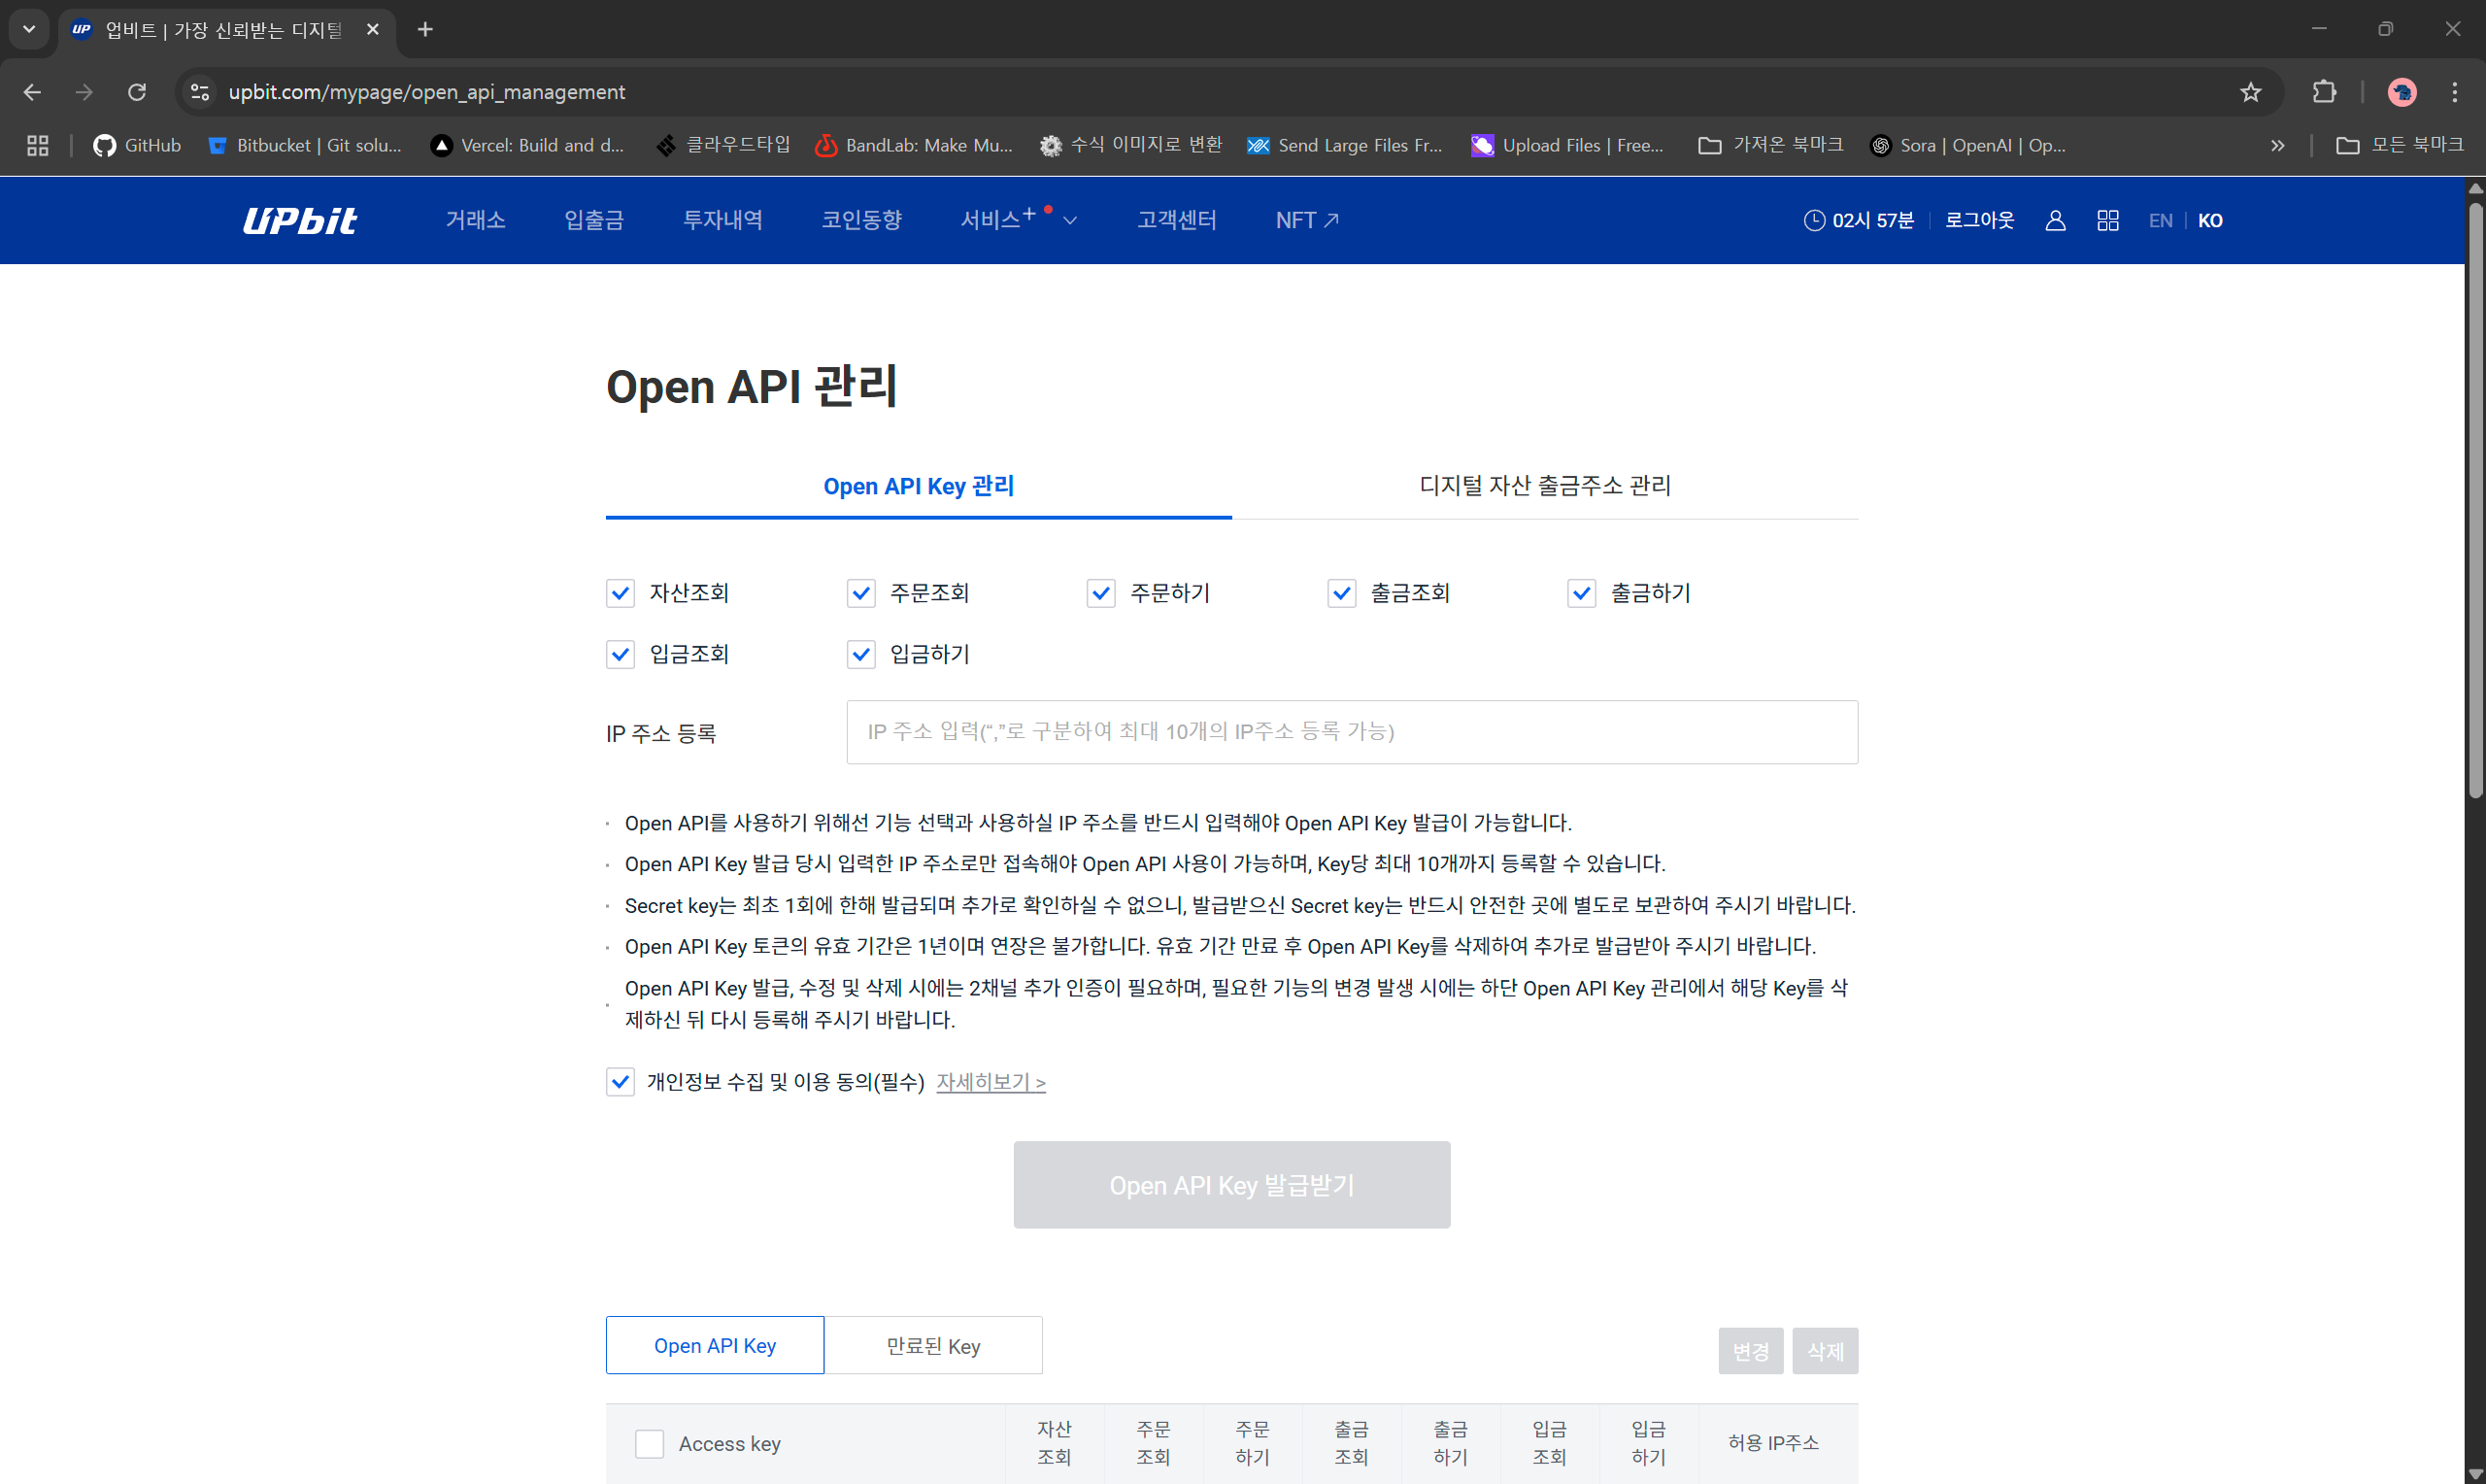Click the page vertical scrollbar thumb
2486x1484 pixels.
(x=2475, y=500)
